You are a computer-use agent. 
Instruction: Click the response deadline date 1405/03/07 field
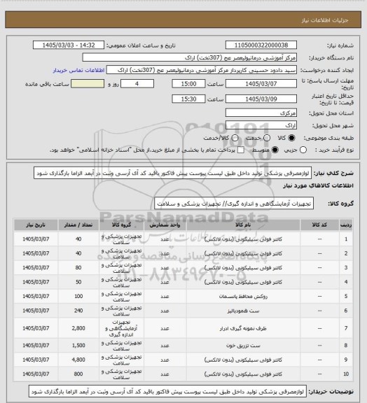[261, 84]
